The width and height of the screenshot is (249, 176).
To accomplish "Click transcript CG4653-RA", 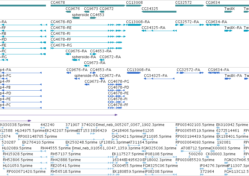I will (x=101, y=51).
